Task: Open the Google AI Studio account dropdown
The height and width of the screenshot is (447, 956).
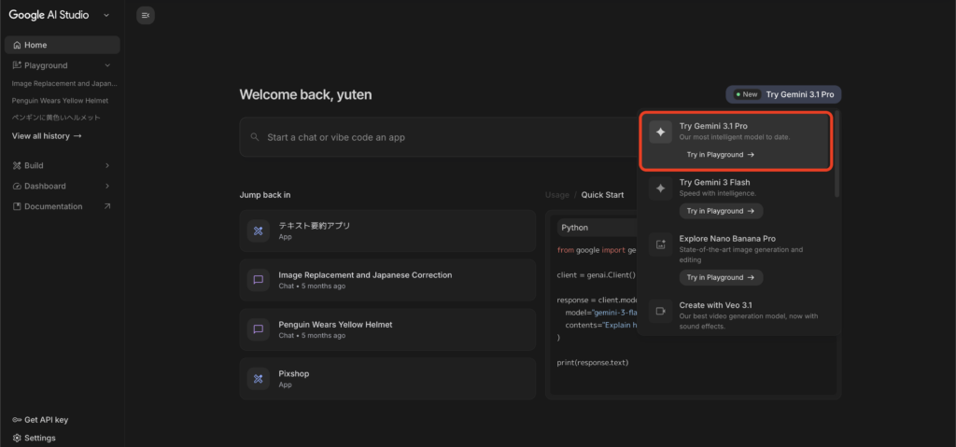Action: (x=106, y=15)
